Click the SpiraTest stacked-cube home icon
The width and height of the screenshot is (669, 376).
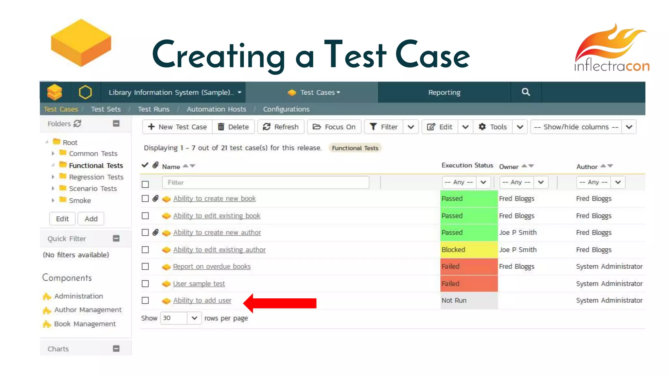(x=54, y=92)
